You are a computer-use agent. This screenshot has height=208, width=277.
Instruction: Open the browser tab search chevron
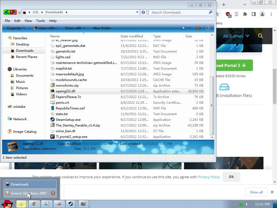point(245,5)
